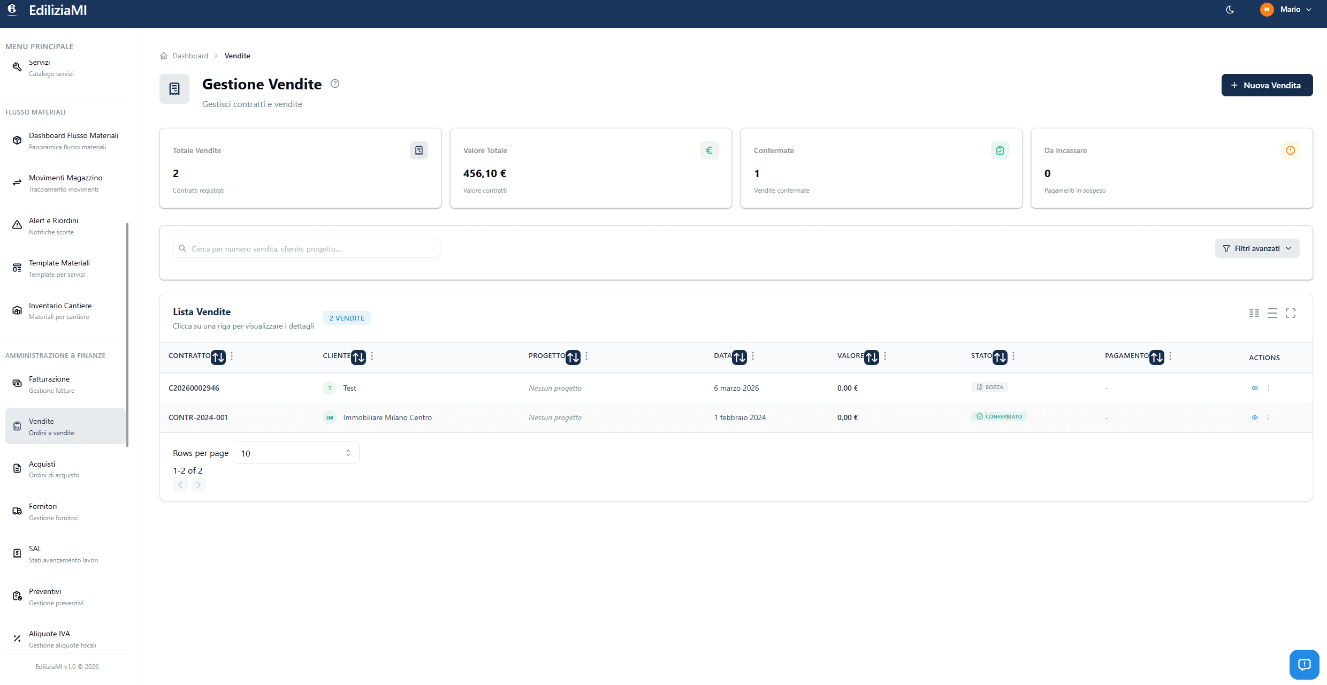This screenshot has width=1327, height=685.
Task: Open Stato column options menu
Action: coord(1013,356)
